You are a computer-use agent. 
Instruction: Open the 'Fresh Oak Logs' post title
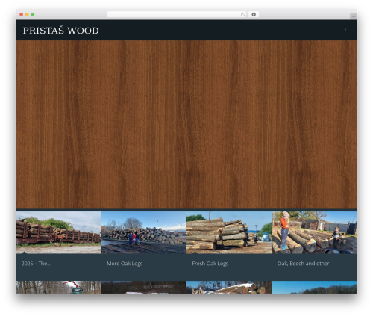210,264
